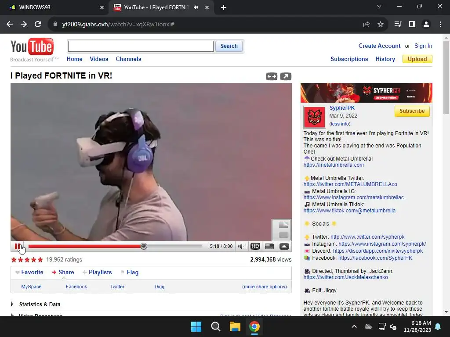This screenshot has width=450, height=337.
Task: Open Metal Umbrella TikTok link
Action: pos(349,211)
